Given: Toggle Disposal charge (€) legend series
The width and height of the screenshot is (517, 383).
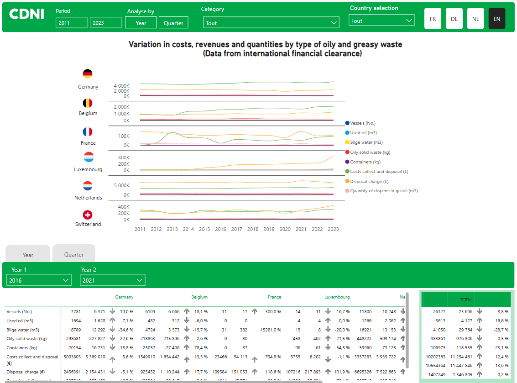Looking at the screenshot, I should tap(367, 181).
